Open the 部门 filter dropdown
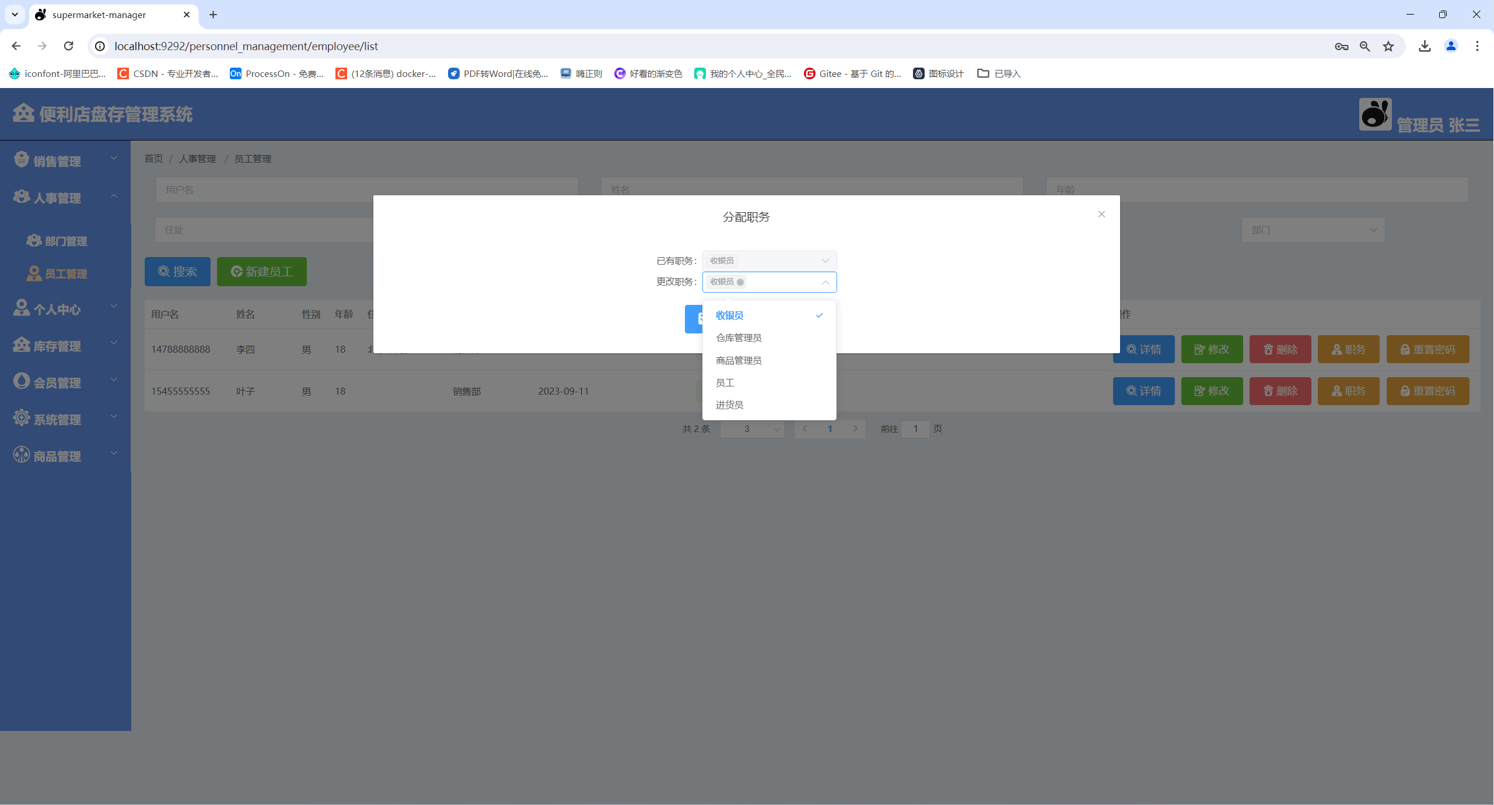The width and height of the screenshot is (1494, 805). pyautogui.click(x=1313, y=230)
